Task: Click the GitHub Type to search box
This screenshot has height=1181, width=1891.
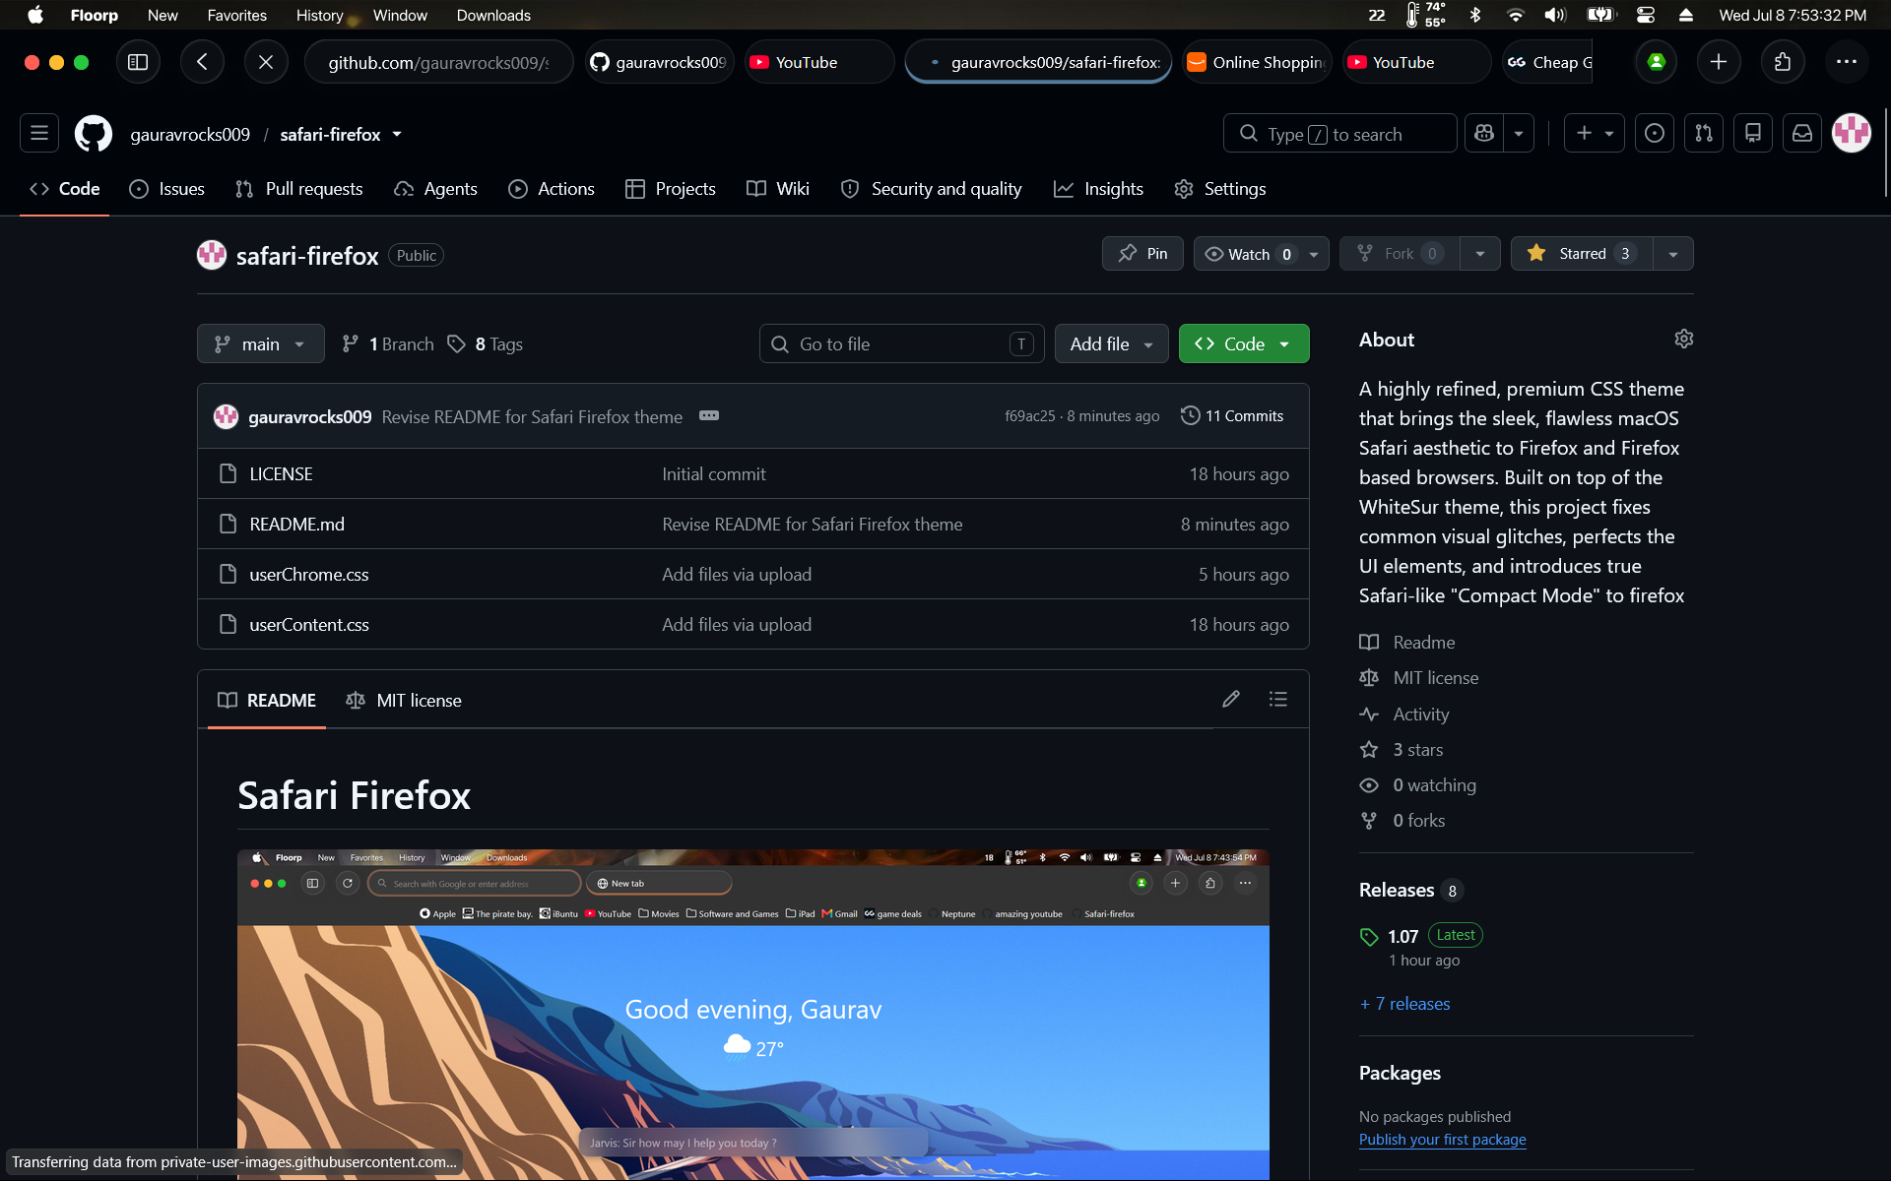Action: click(1339, 133)
